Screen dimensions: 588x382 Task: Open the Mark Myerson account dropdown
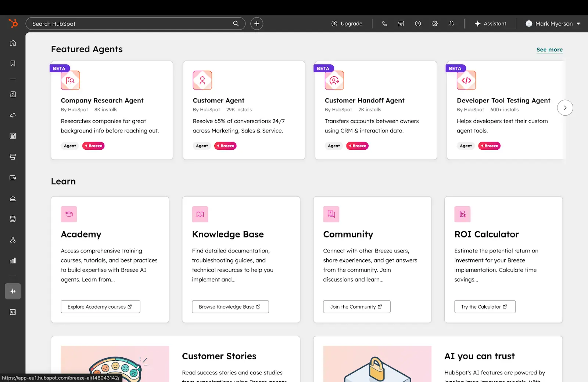(553, 23)
